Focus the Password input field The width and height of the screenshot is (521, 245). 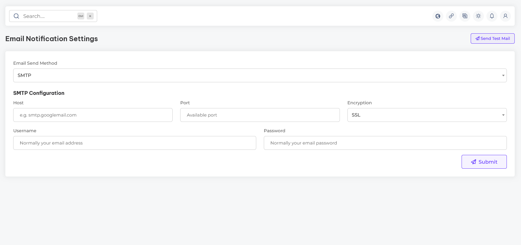(385, 143)
